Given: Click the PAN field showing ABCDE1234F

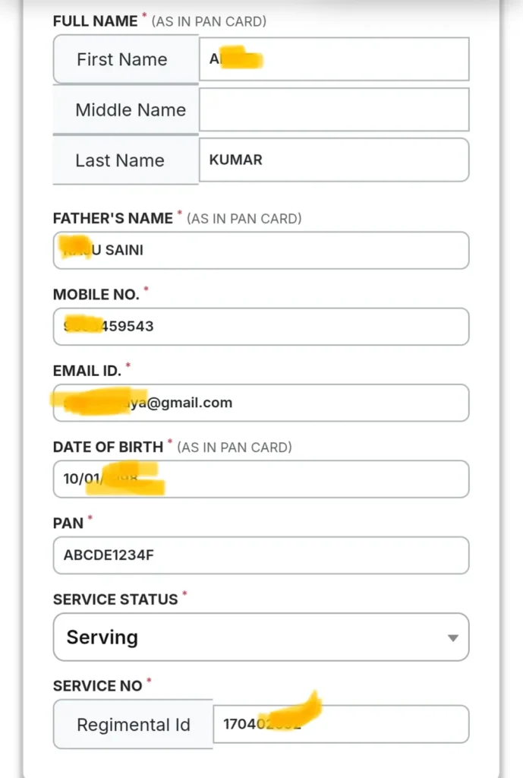Looking at the screenshot, I should (261, 555).
